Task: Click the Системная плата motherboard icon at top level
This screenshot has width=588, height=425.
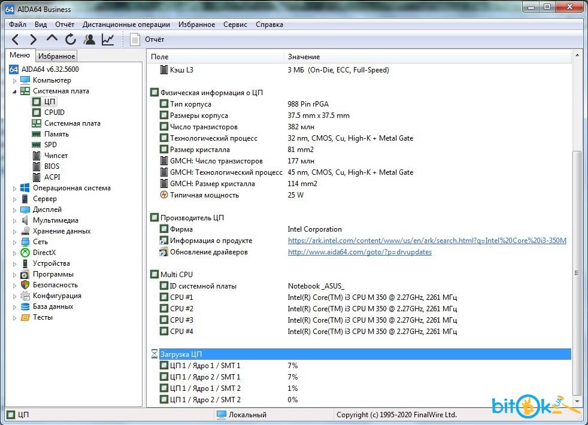Action: click(25, 91)
